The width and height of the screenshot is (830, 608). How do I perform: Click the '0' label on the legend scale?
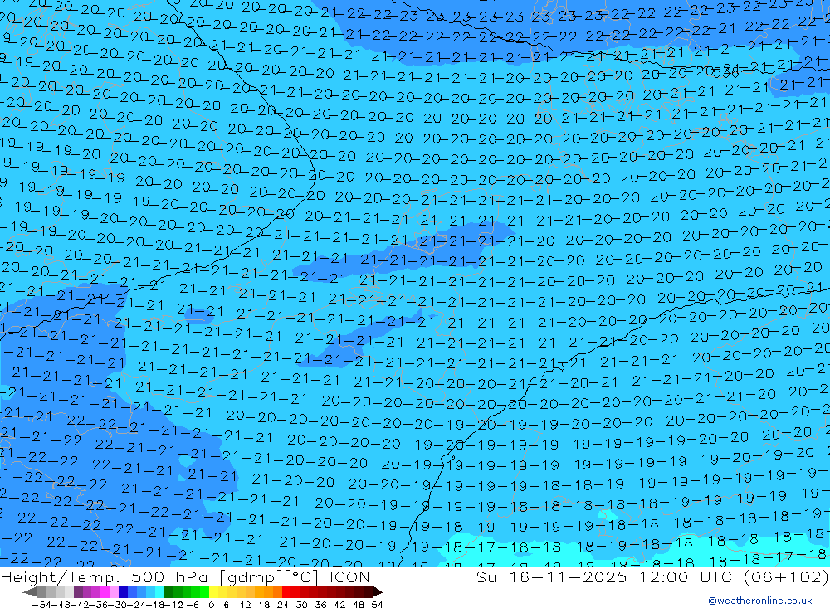tap(211, 605)
